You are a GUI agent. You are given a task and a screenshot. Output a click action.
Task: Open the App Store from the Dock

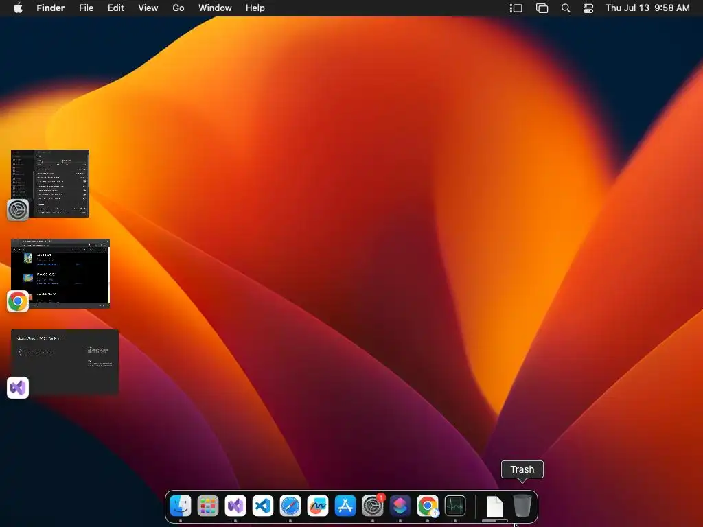345,506
